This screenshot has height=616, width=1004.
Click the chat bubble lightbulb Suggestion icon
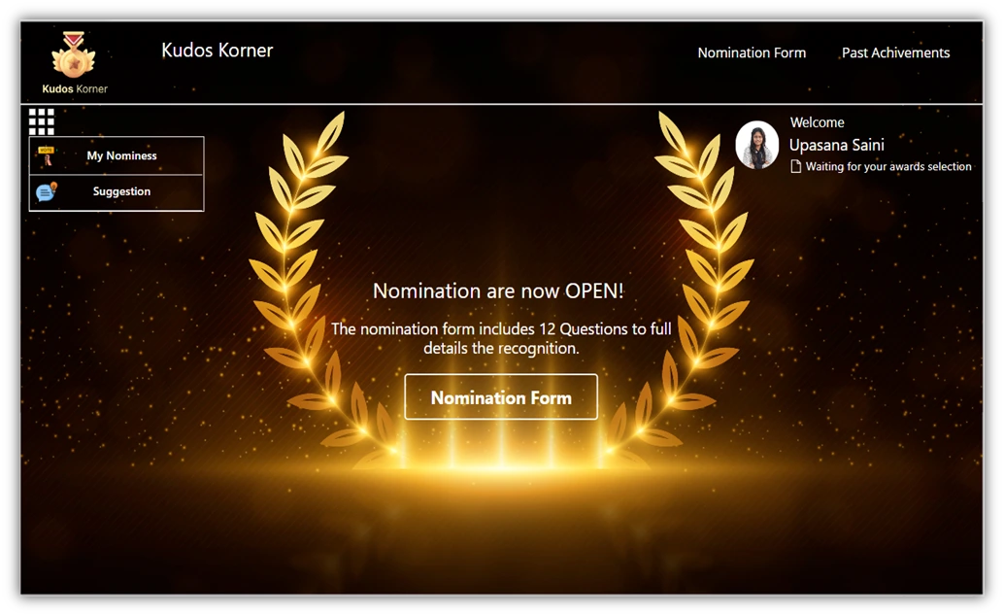pos(46,191)
